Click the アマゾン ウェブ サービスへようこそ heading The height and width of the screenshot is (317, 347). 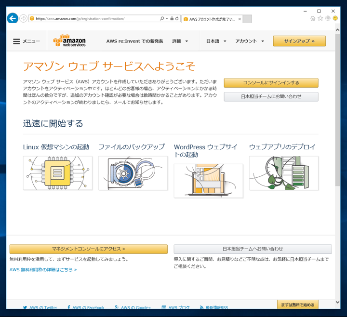(109, 66)
